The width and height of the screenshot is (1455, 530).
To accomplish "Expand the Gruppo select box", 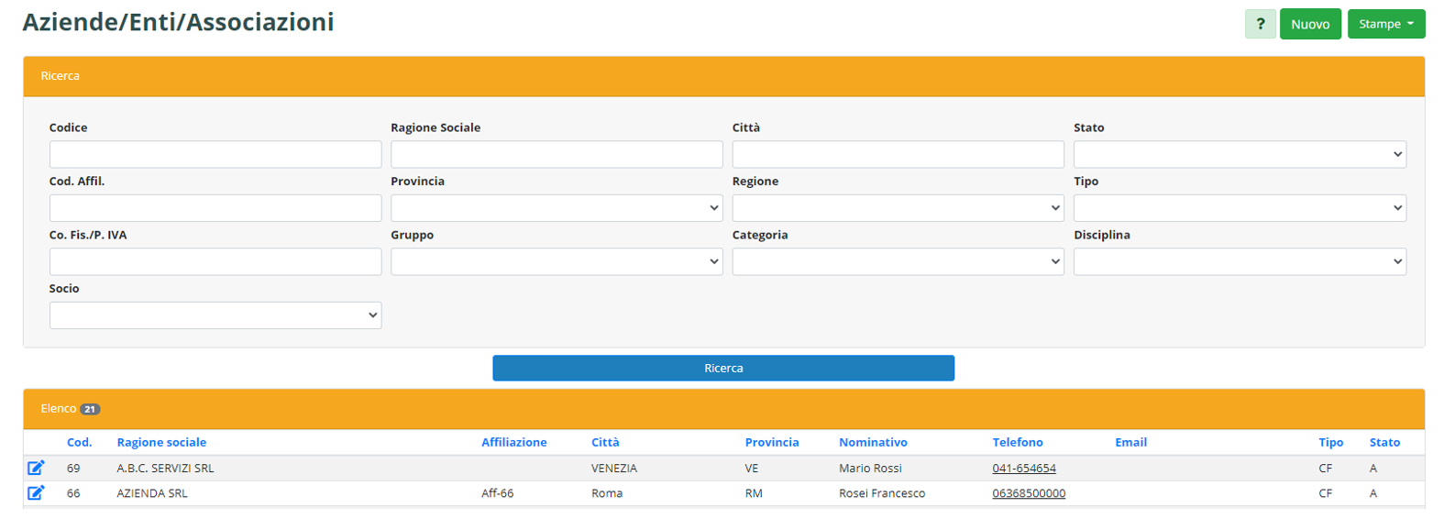I will tap(556, 262).
